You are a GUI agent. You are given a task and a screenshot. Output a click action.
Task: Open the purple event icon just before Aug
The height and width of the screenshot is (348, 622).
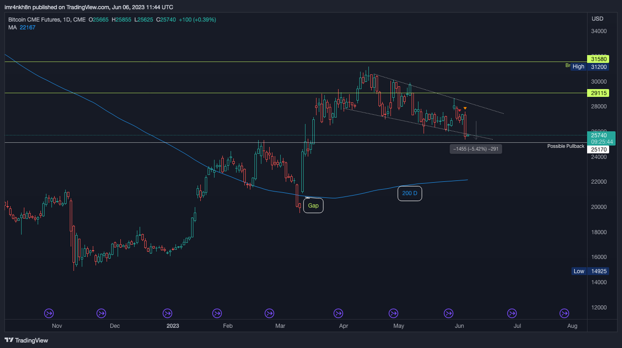[565, 313]
